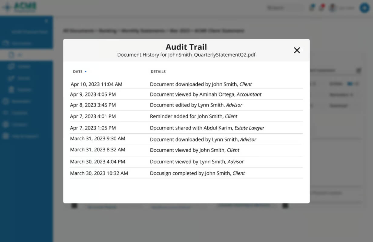Screen dimensions: 373x242
Task: Click the Docusign completed by John Smith row
Action: pyautogui.click(x=186, y=173)
